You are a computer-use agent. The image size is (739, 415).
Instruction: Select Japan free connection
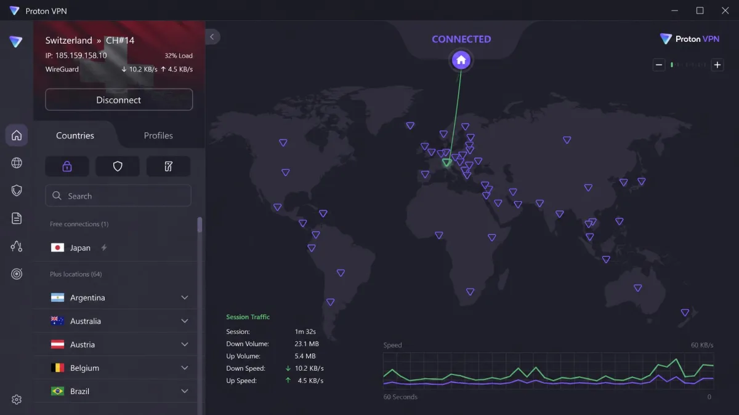[116, 248]
